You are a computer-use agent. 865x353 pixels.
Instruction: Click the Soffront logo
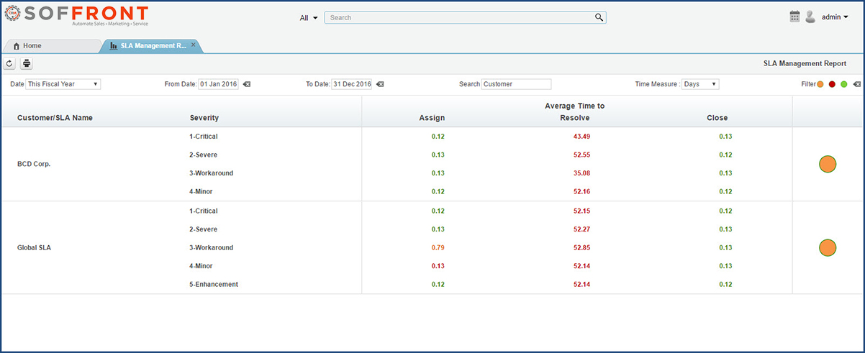(x=76, y=16)
